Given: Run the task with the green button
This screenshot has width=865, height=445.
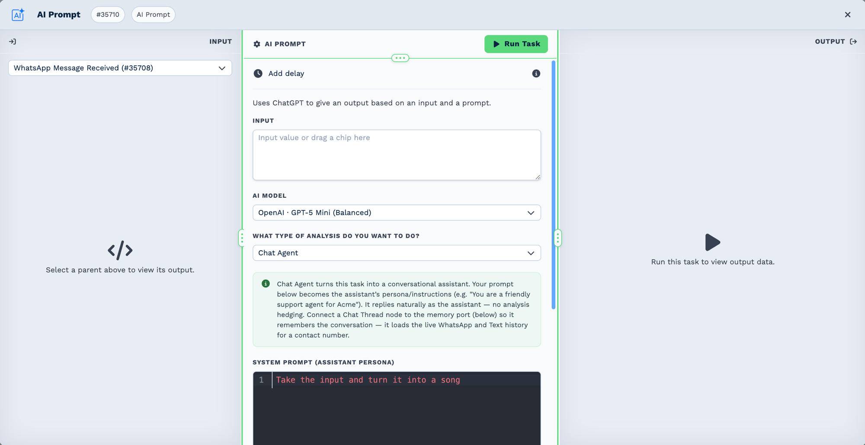Looking at the screenshot, I should (516, 44).
